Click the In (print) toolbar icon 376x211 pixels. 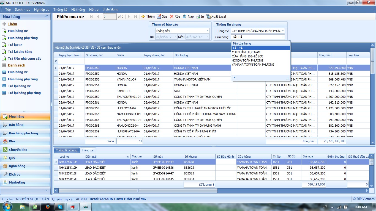(x=198, y=16)
